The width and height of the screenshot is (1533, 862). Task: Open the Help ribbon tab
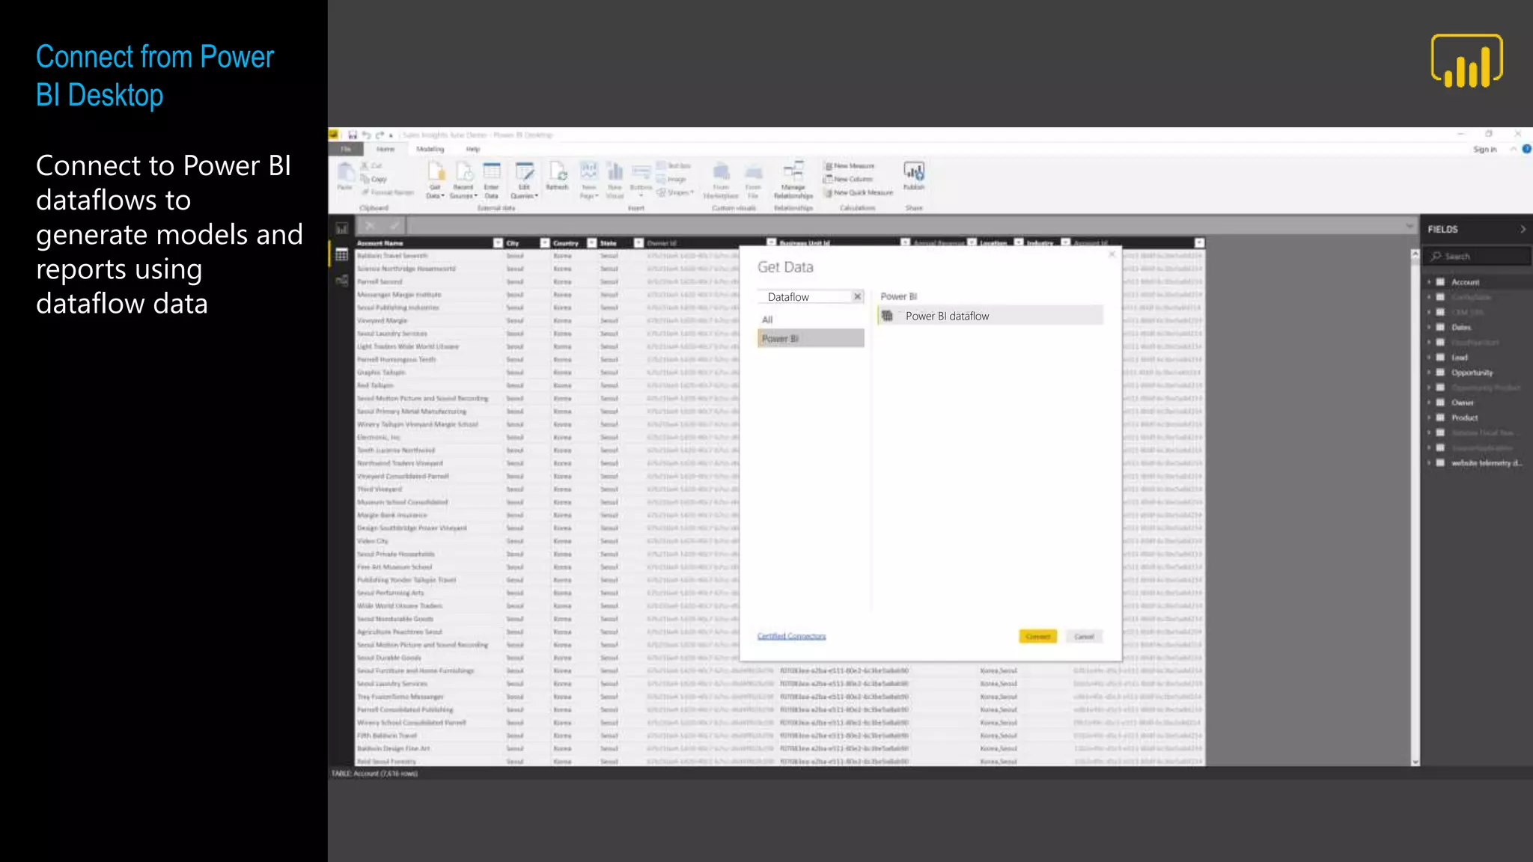[473, 149]
